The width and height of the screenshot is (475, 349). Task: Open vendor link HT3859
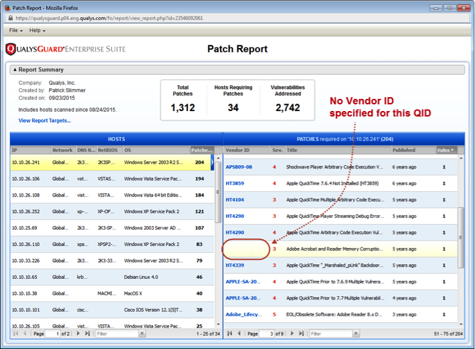[x=235, y=183]
